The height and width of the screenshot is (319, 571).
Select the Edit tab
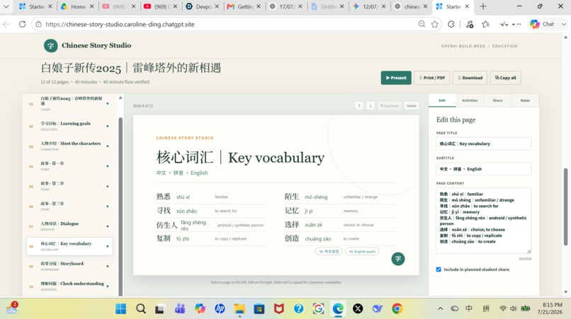pyautogui.click(x=442, y=100)
